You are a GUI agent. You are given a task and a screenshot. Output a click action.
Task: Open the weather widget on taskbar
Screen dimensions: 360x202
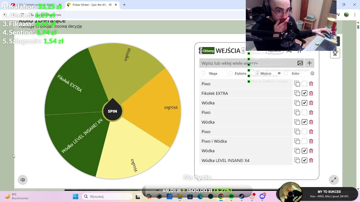(17, 196)
